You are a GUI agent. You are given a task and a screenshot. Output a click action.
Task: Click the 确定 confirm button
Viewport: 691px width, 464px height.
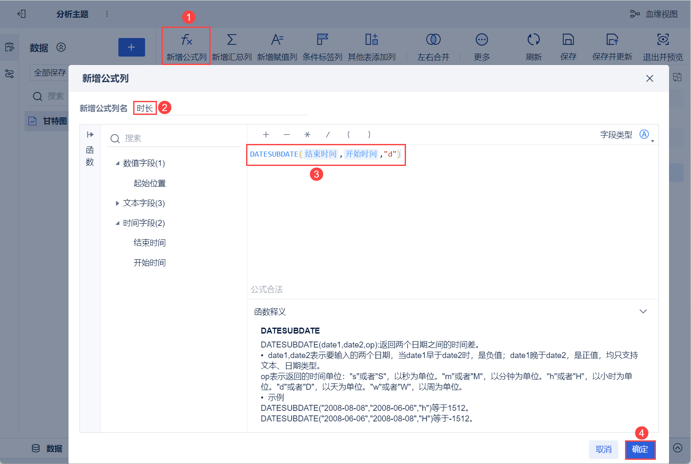pyautogui.click(x=640, y=449)
